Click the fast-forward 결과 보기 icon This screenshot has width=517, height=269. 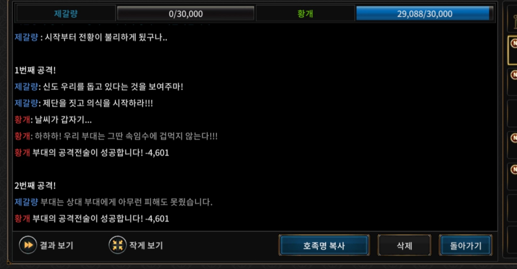pyautogui.click(x=28, y=245)
